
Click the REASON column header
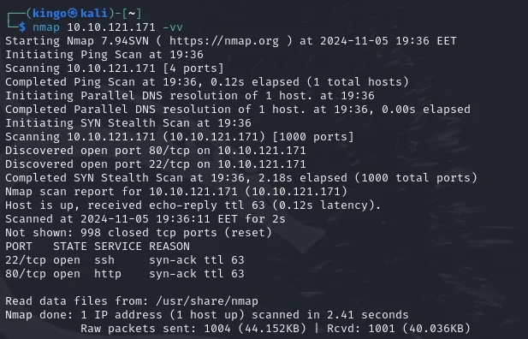(169, 247)
